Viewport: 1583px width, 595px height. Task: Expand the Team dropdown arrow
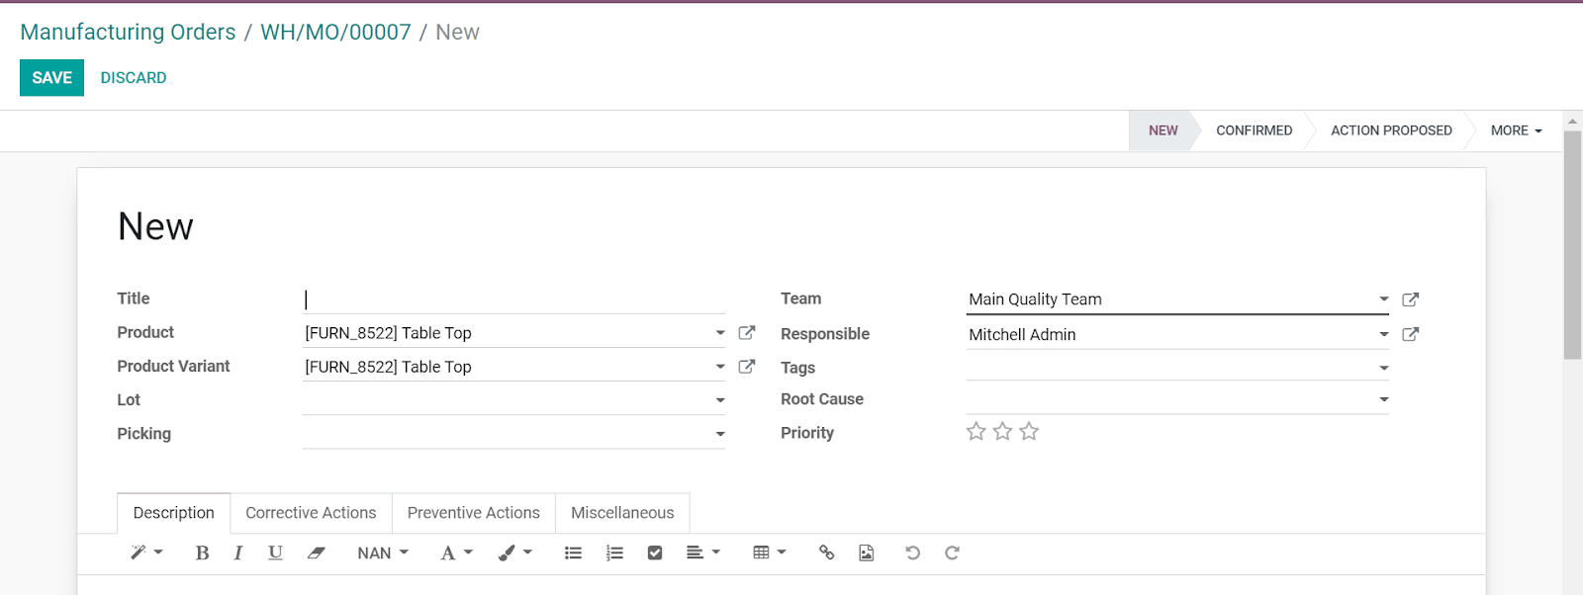click(x=1384, y=298)
